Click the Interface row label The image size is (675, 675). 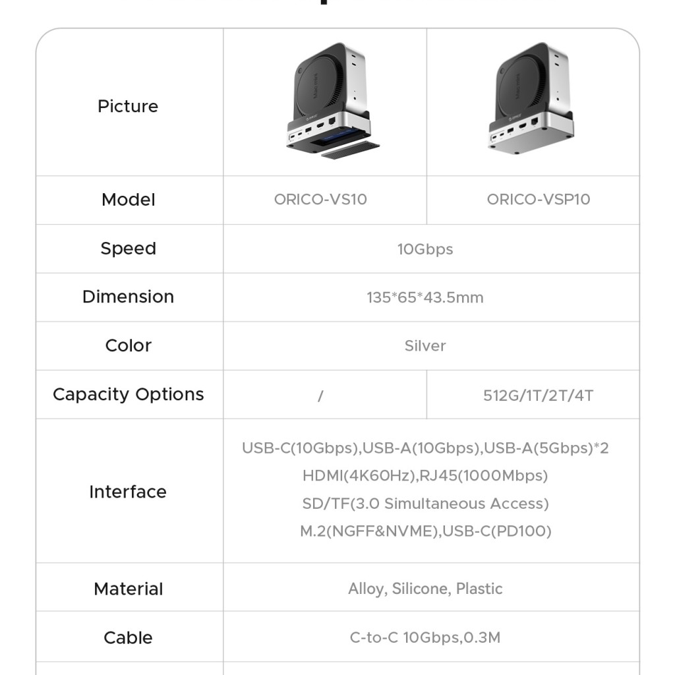tap(128, 492)
